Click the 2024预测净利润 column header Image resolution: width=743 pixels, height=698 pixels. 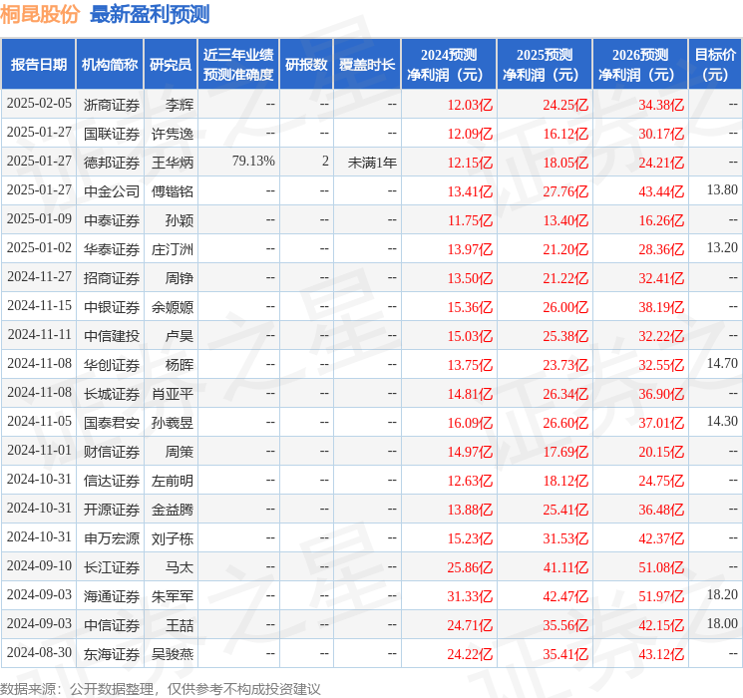pos(448,65)
